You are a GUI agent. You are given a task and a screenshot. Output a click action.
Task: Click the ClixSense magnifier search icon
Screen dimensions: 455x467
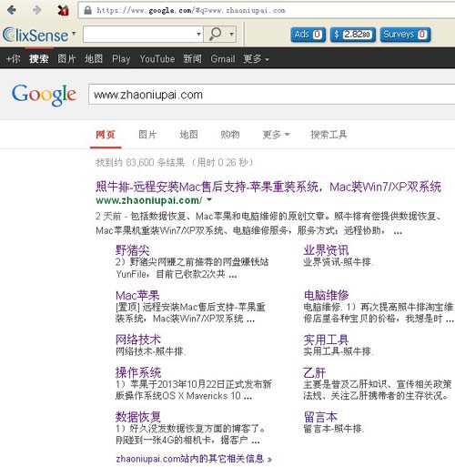215,34
